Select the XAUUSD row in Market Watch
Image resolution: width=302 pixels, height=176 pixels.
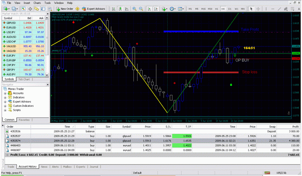point(24,46)
